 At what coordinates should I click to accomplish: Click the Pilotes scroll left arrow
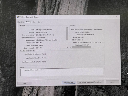(x=71, y=47)
